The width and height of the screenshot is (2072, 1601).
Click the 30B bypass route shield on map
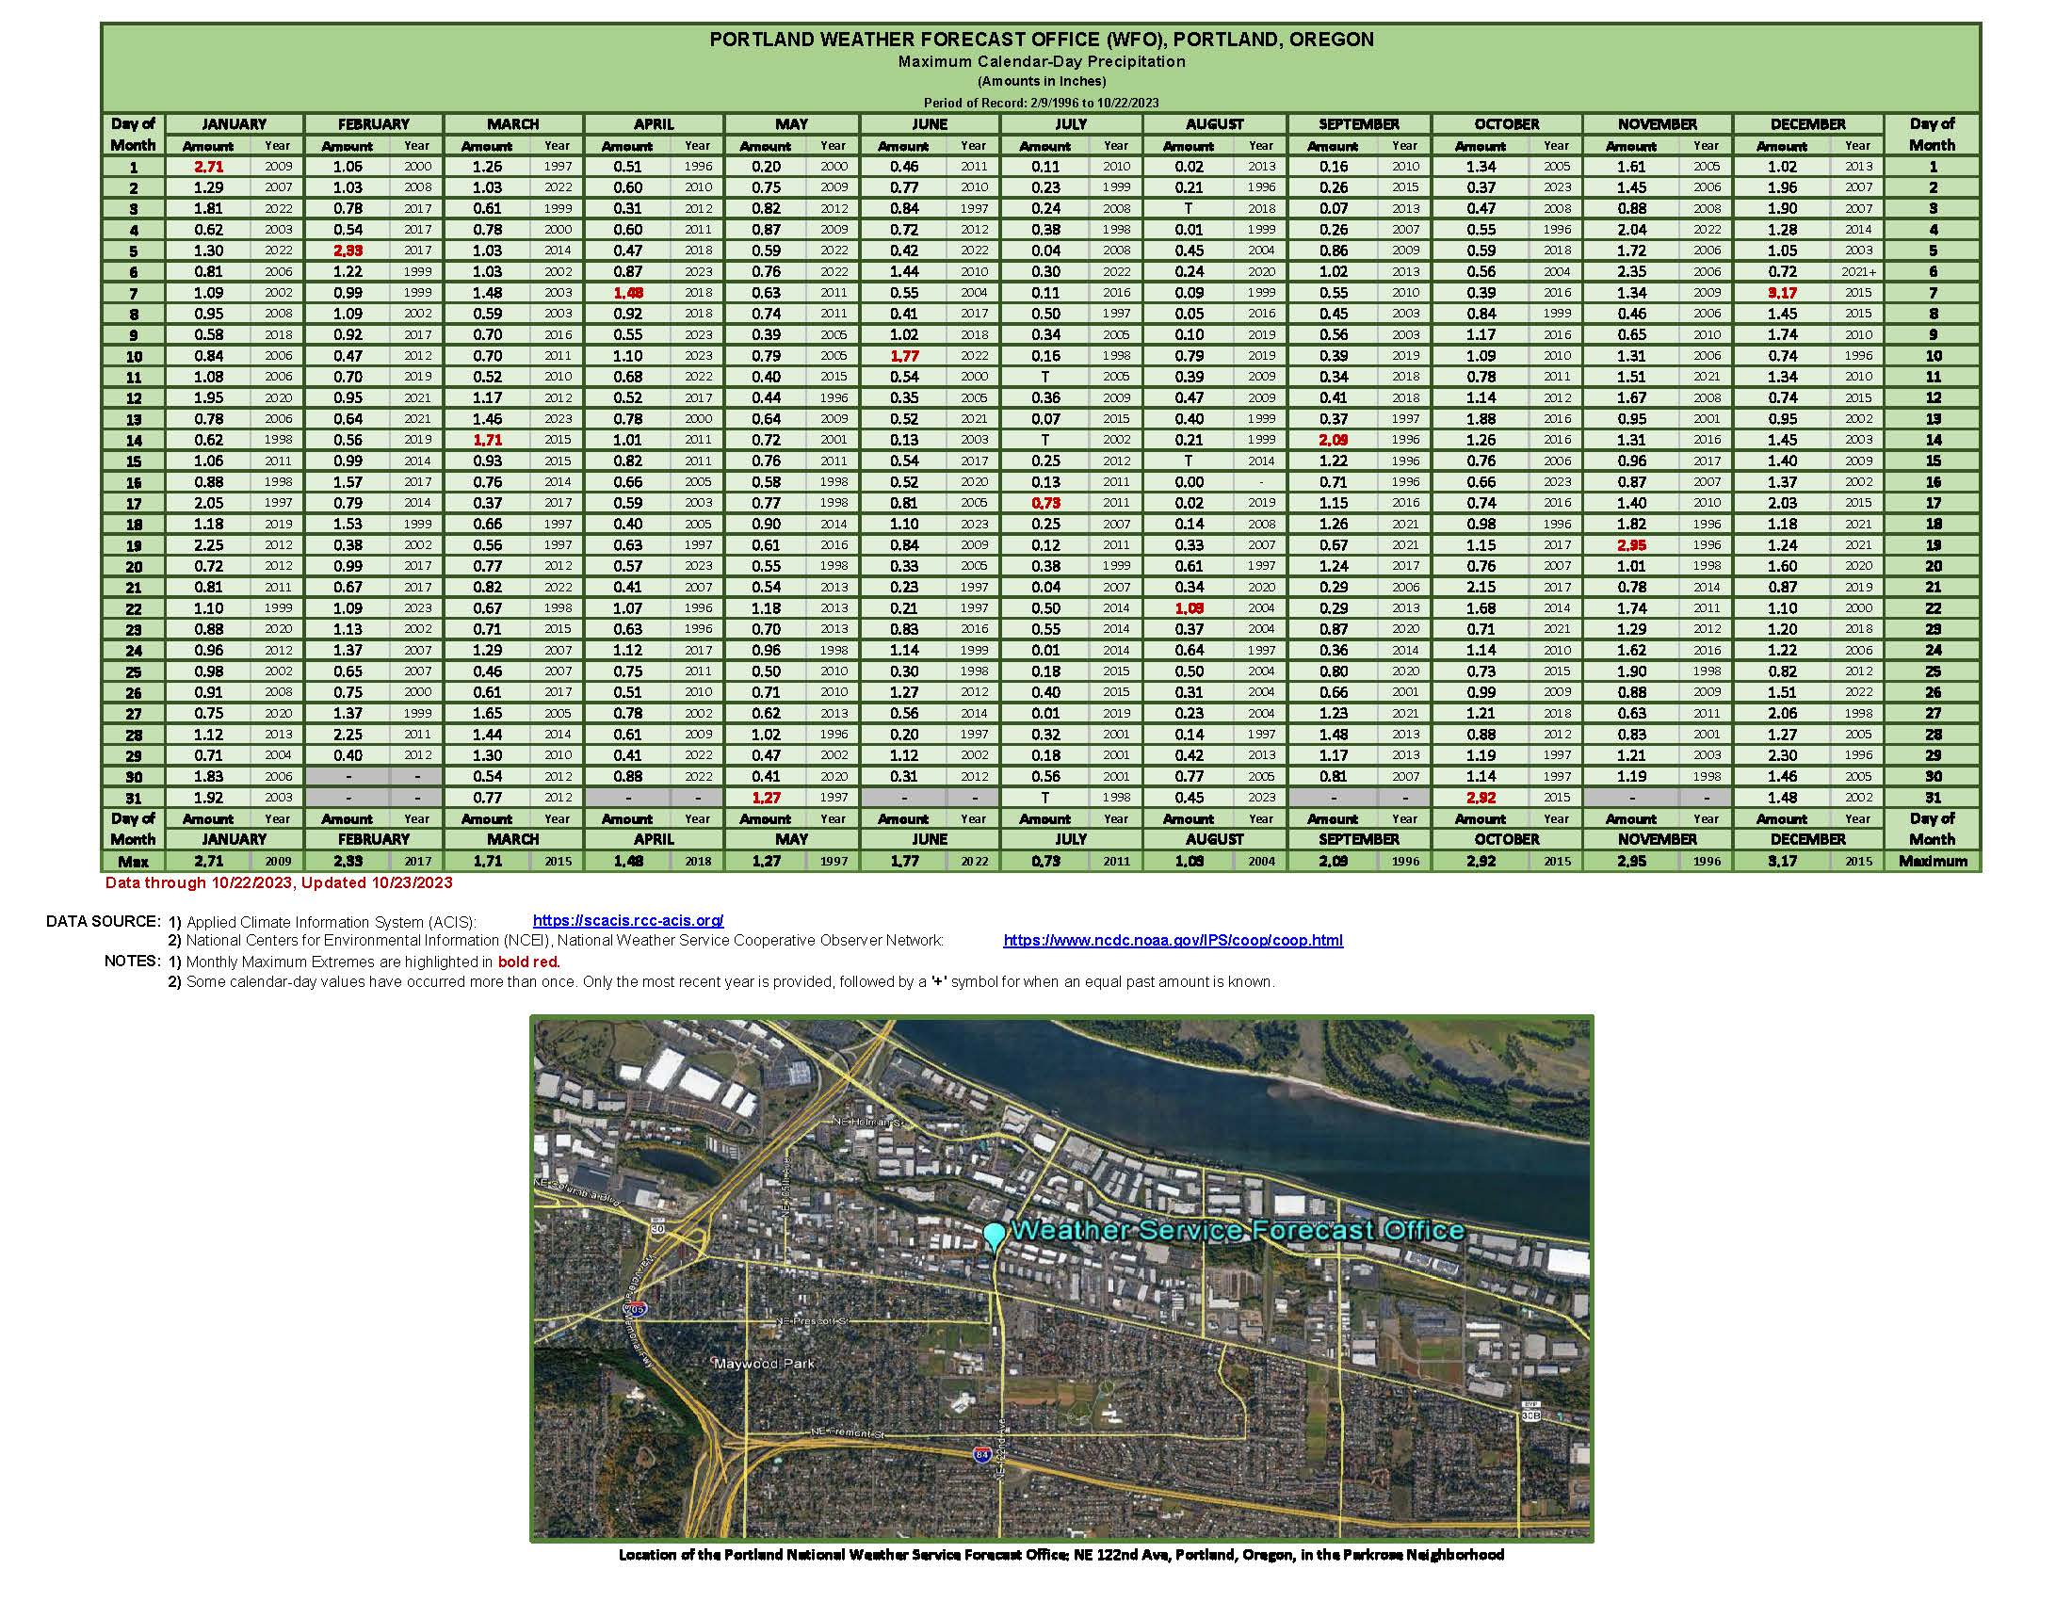pyautogui.click(x=1530, y=1415)
